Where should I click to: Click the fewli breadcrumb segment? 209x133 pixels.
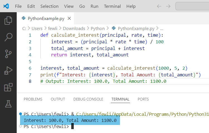pos(53,29)
